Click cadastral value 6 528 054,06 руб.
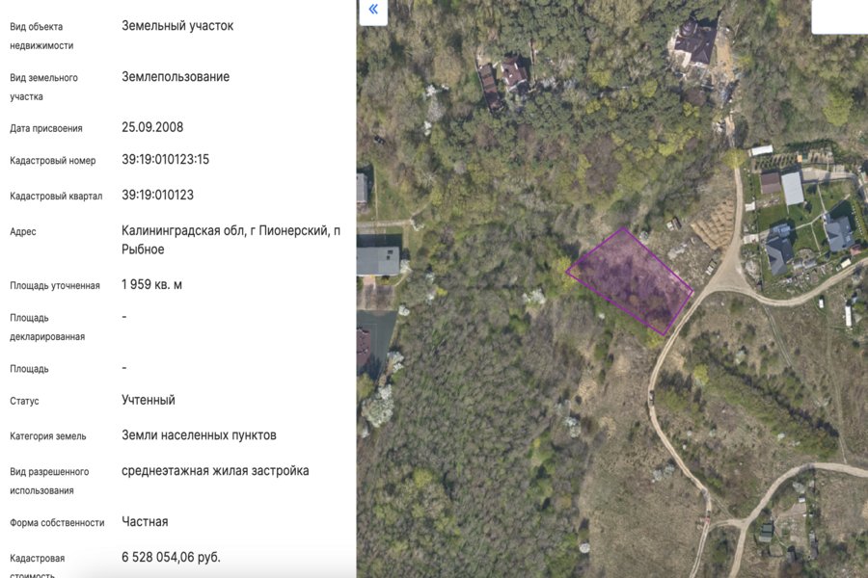This screenshot has width=868, height=578. click(171, 558)
